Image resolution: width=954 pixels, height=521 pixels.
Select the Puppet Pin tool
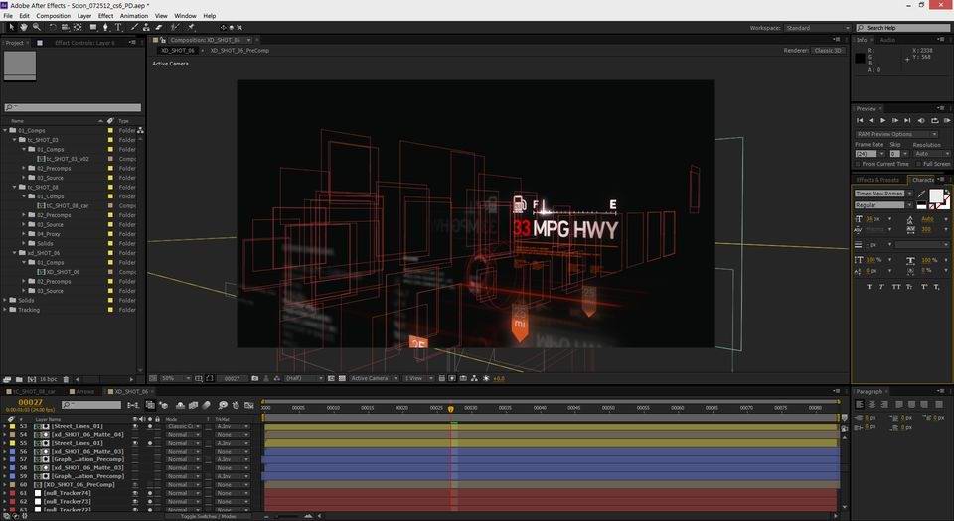click(x=191, y=27)
